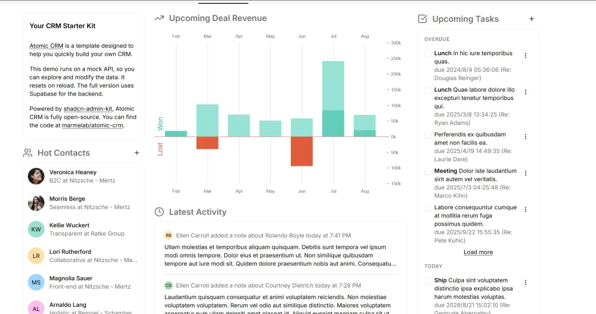Open the three-dot menu for Perferendis ex quibusdam task
The width and height of the screenshot is (596, 314).
click(526, 137)
